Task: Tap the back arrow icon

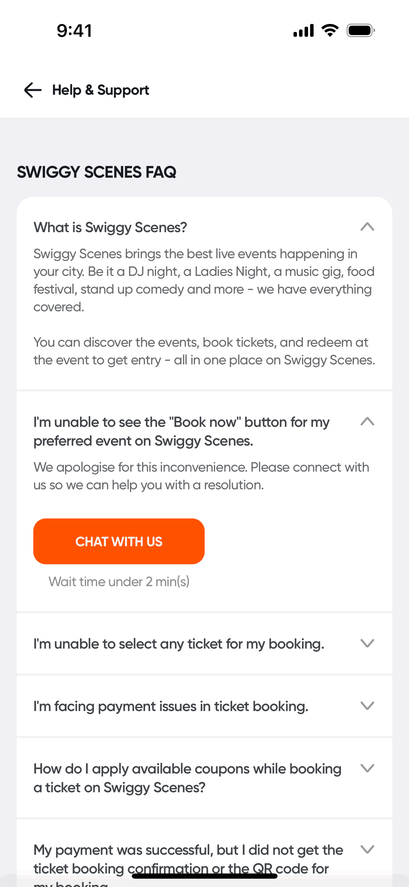Action: point(33,90)
